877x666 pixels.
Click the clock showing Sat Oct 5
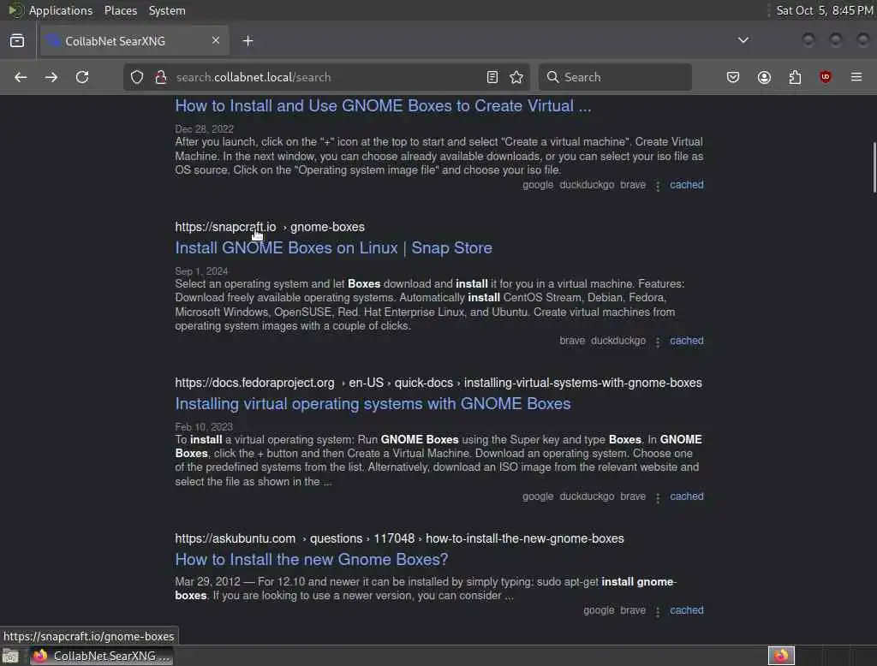point(825,10)
